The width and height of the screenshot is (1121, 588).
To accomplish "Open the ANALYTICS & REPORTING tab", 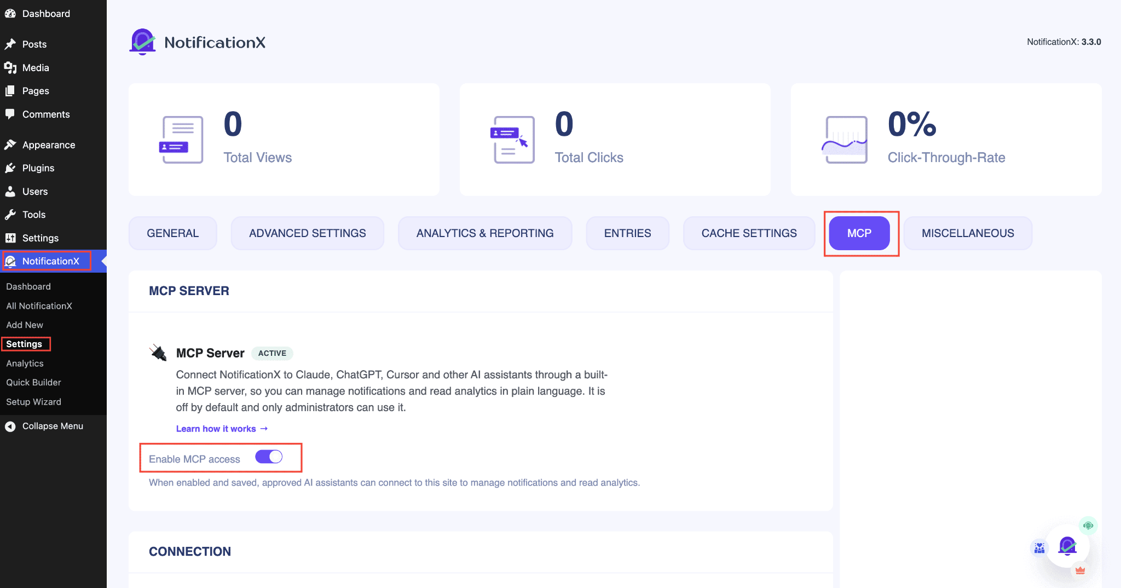I will tap(485, 233).
